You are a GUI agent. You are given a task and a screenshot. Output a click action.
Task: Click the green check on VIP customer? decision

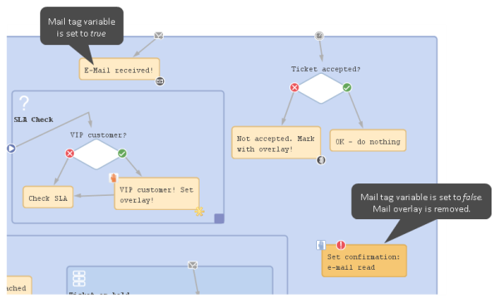[x=122, y=154]
